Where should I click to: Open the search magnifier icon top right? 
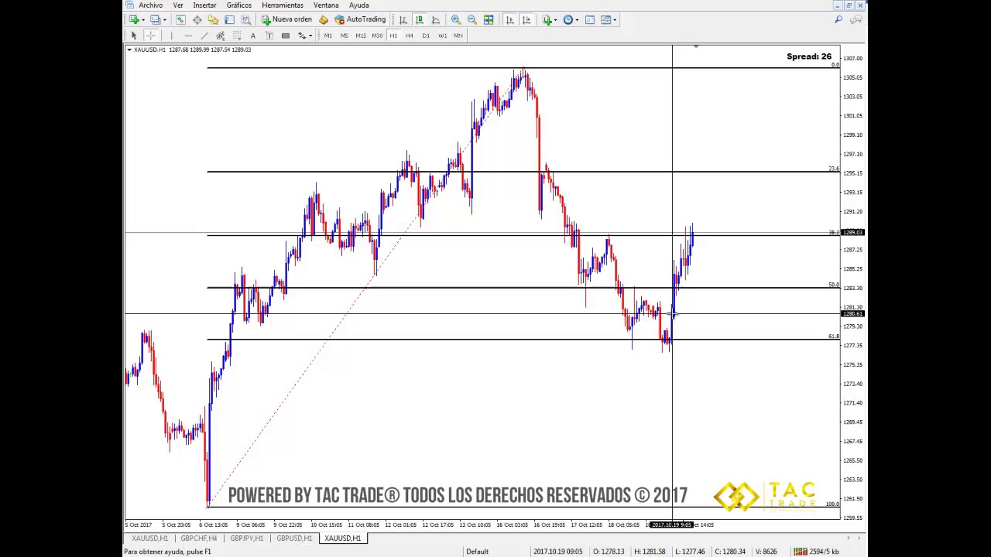point(838,19)
